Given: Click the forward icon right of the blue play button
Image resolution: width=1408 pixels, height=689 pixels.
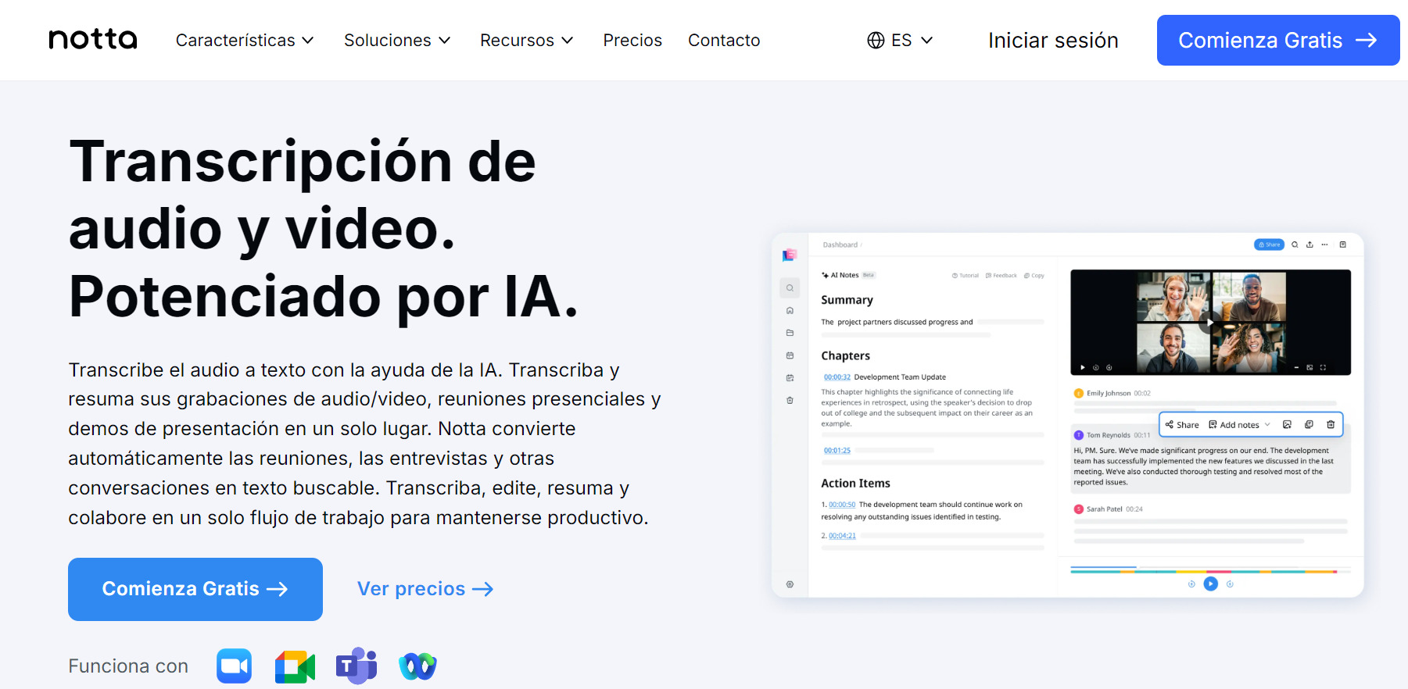Looking at the screenshot, I should [x=1230, y=584].
